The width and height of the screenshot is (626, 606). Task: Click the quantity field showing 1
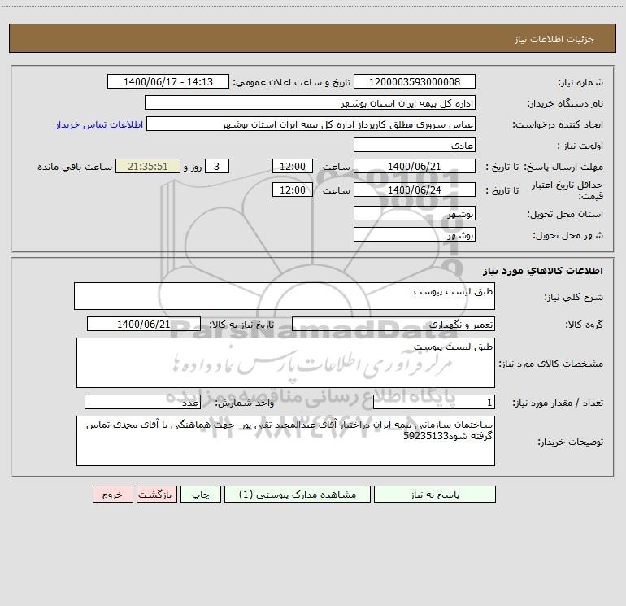(x=434, y=402)
